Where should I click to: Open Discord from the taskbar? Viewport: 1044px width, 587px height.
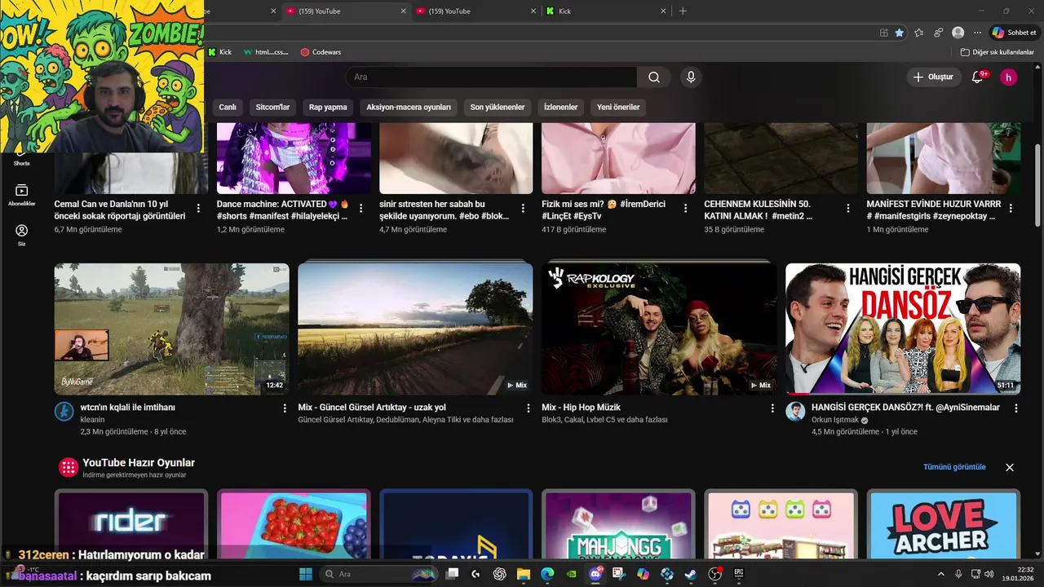coord(595,574)
